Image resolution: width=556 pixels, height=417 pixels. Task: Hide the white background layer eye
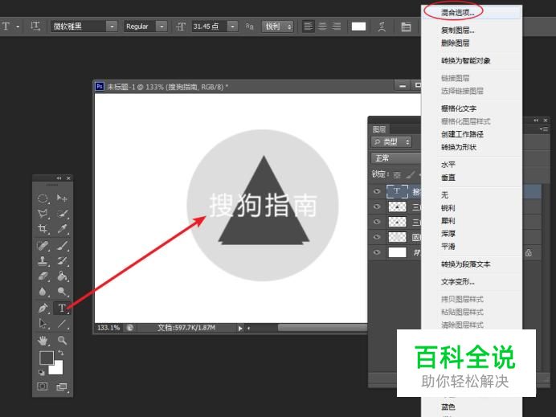pyautogui.click(x=377, y=252)
